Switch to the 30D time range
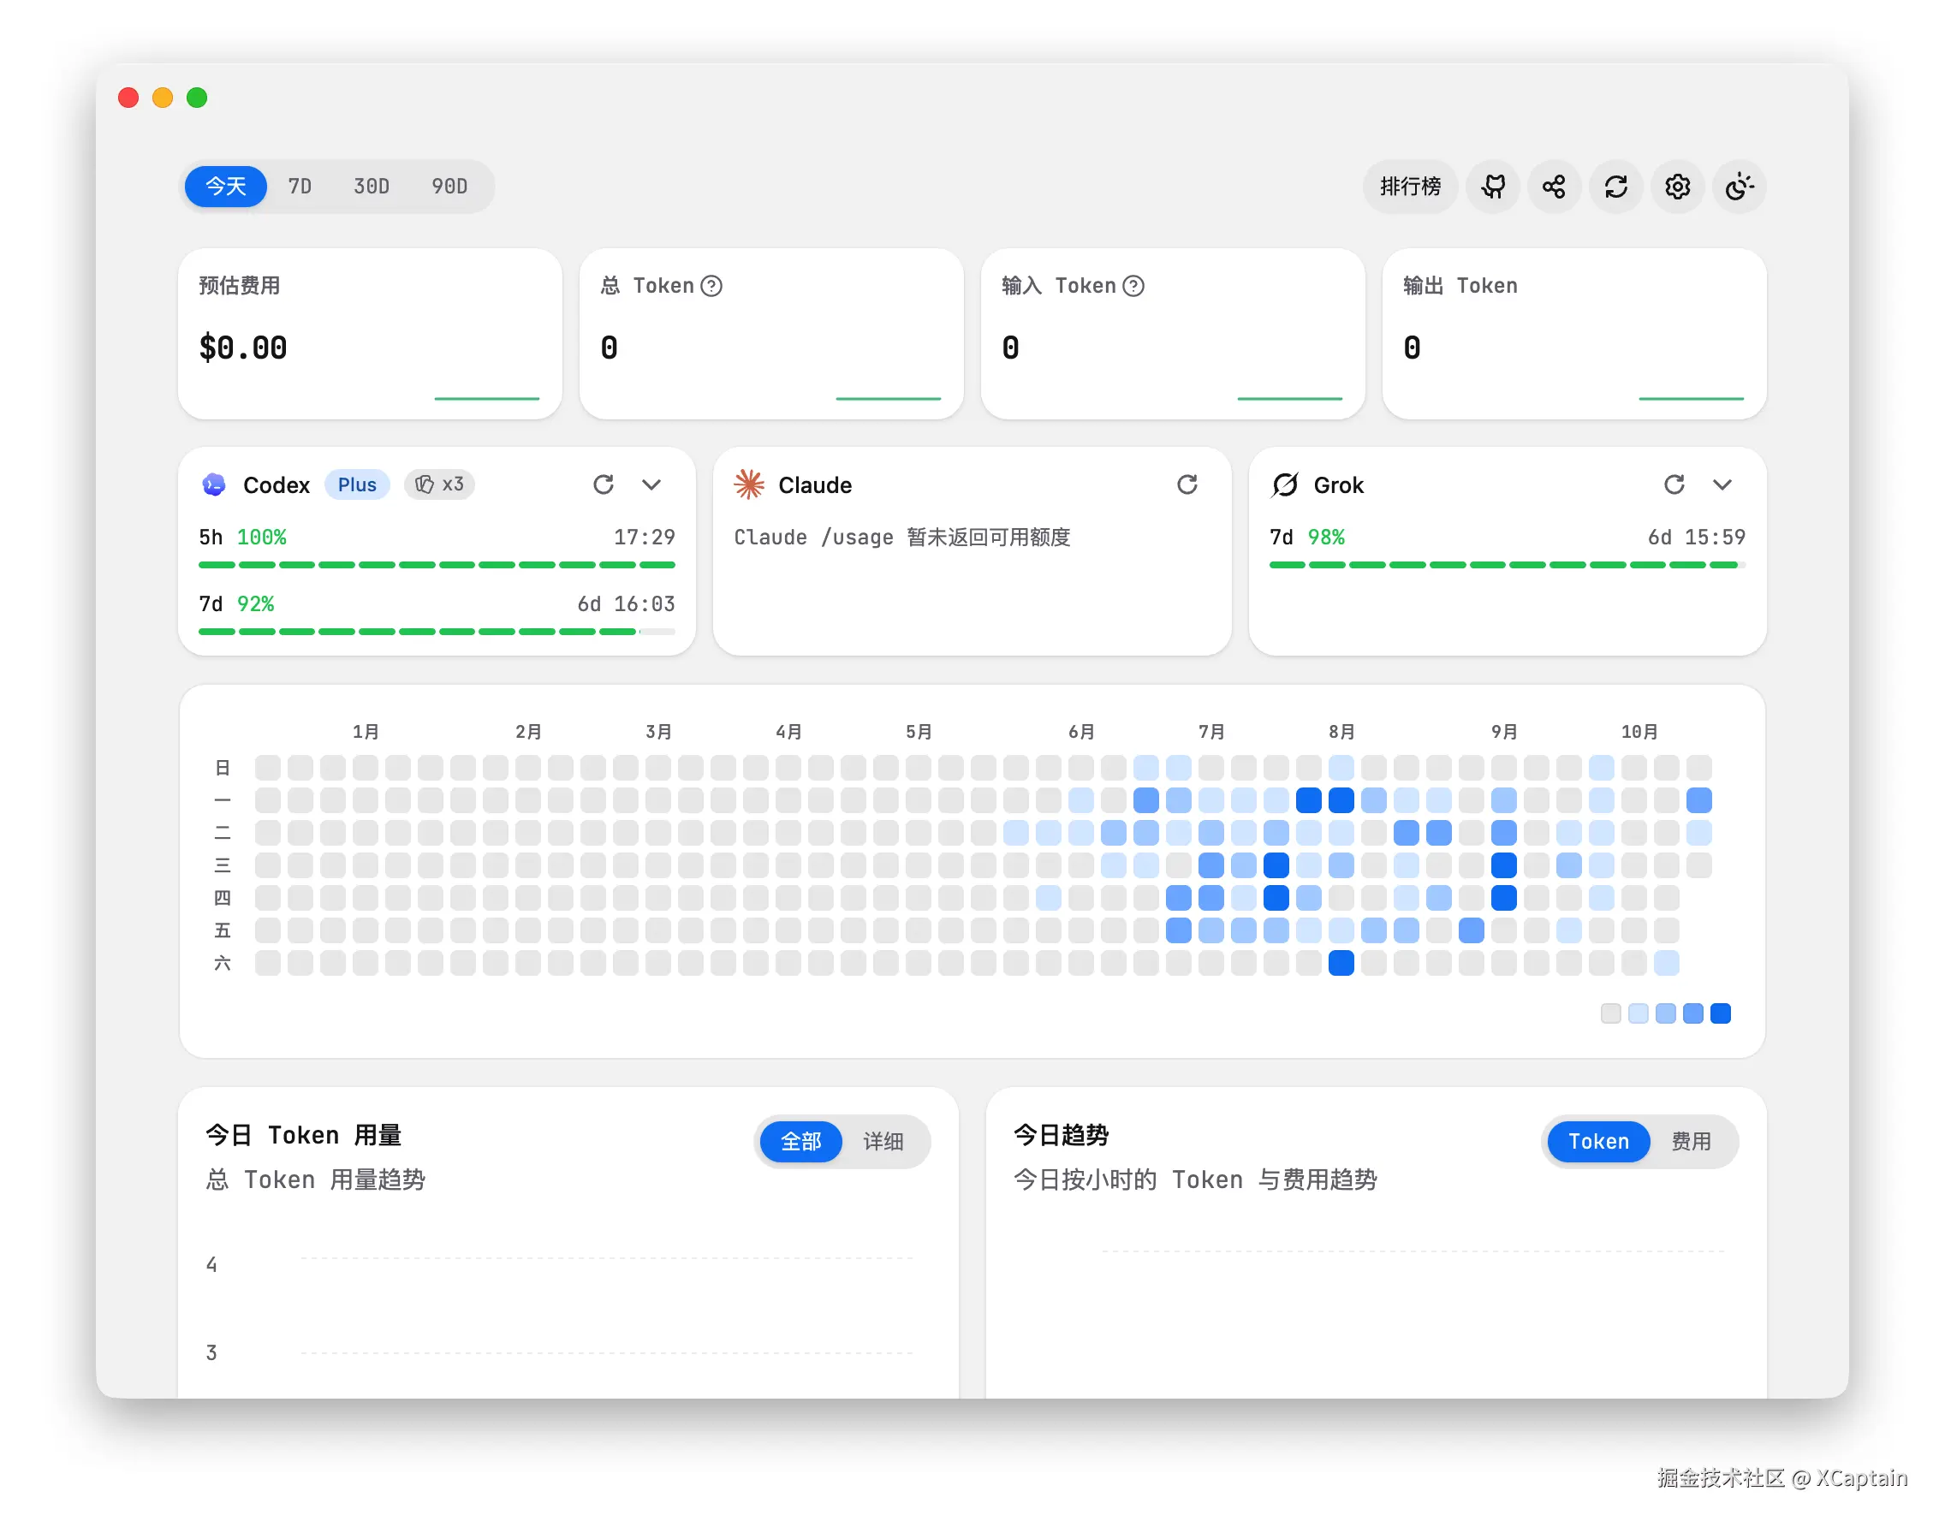 tap(372, 186)
